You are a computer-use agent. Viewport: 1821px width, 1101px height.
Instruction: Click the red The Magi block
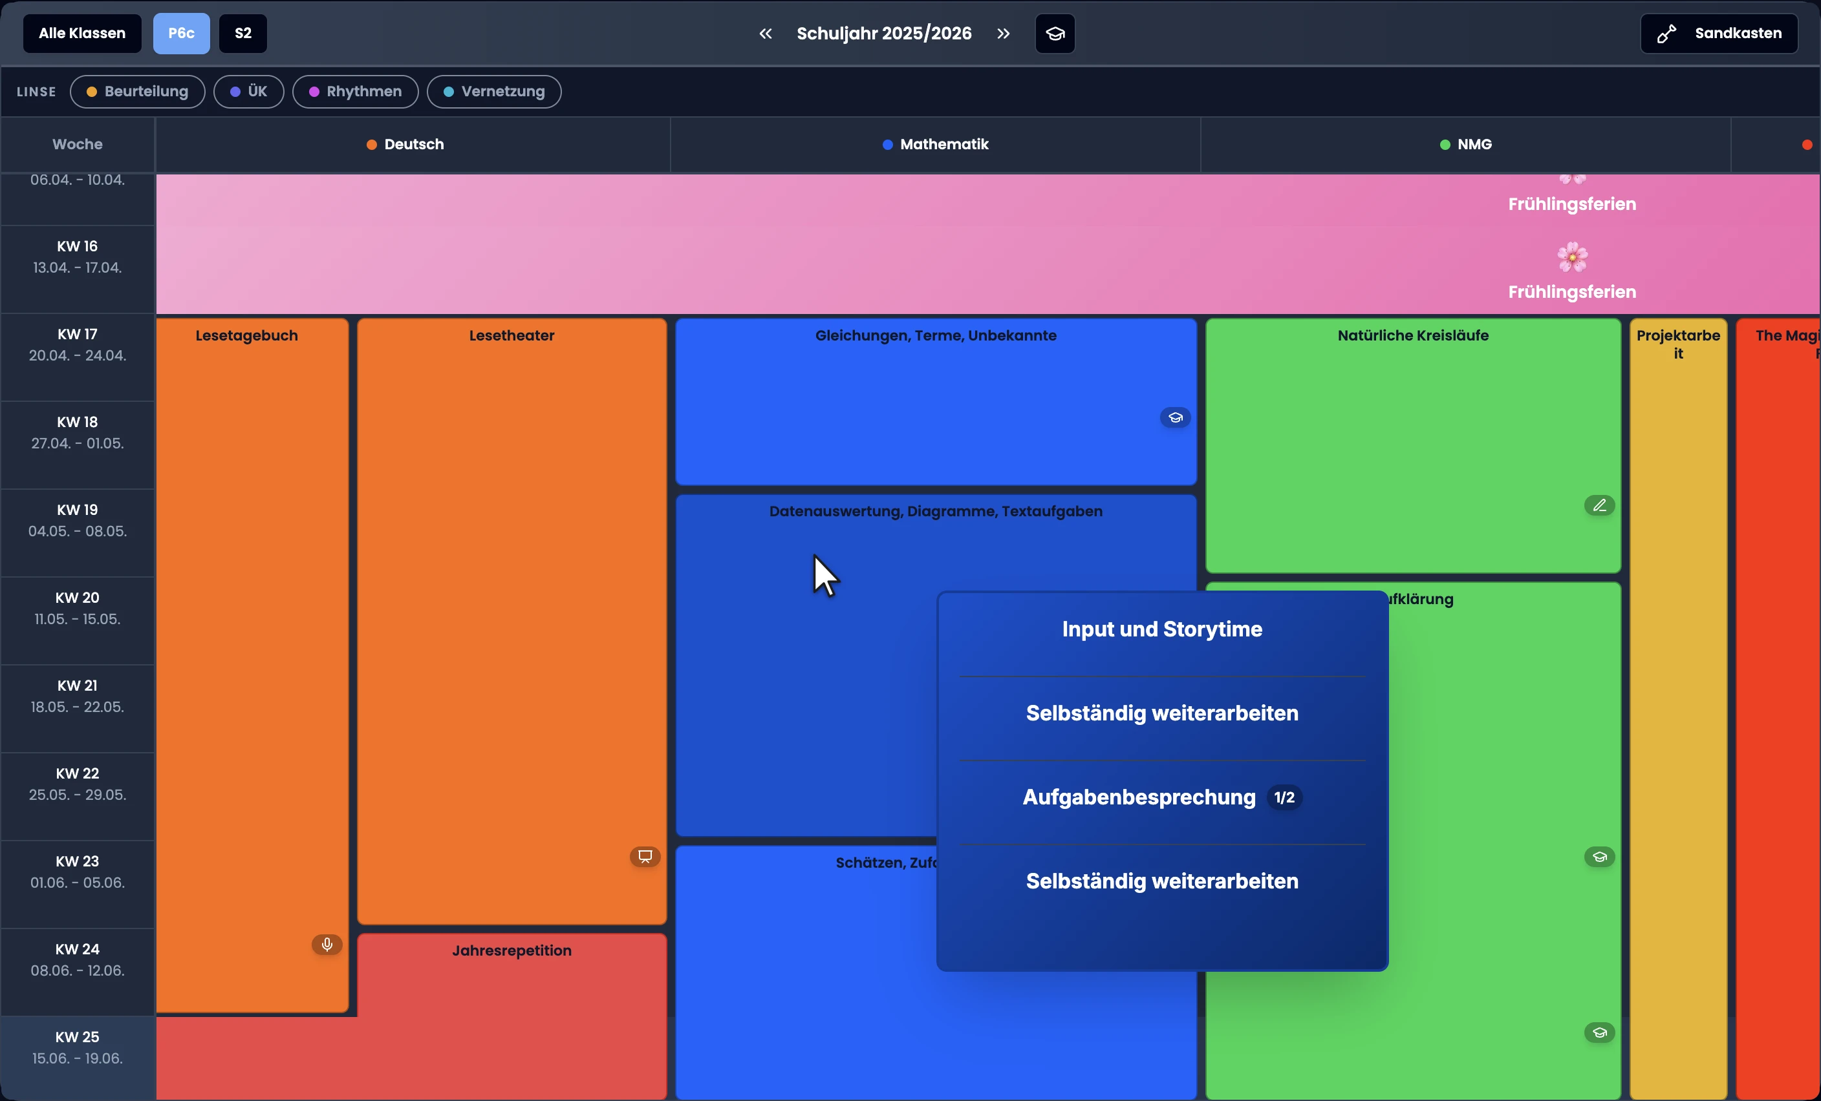click(x=1778, y=709)
